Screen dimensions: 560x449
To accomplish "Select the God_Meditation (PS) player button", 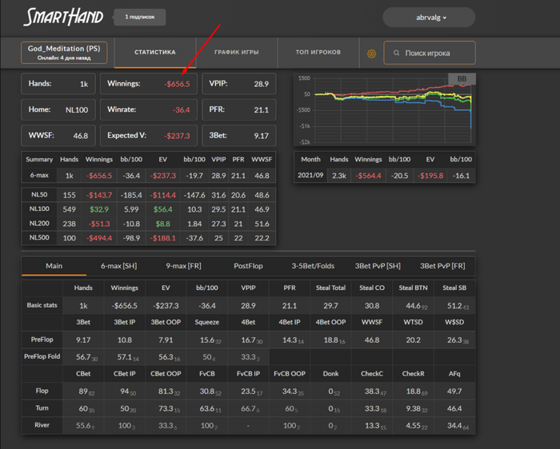I will (64, 53).
